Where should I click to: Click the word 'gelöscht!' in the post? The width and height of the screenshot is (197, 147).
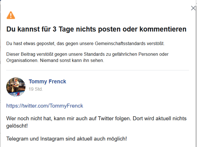coord(17,126)
